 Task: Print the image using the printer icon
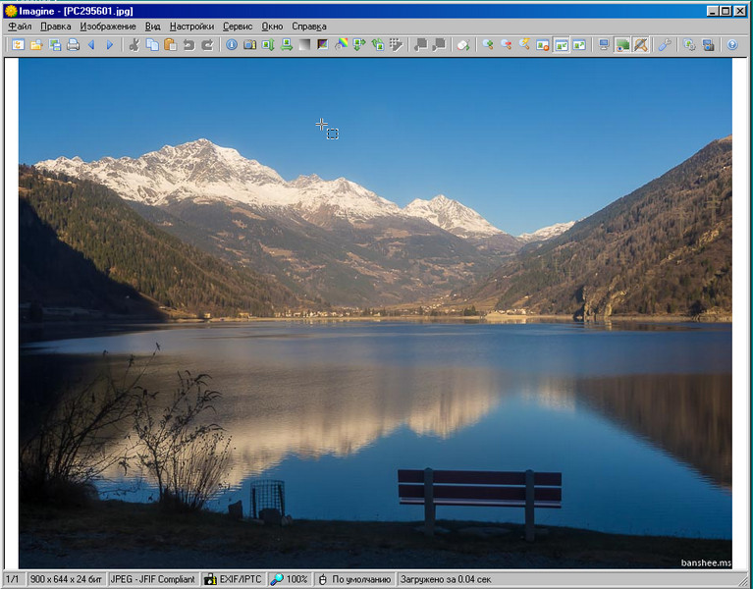click(73, 44)
